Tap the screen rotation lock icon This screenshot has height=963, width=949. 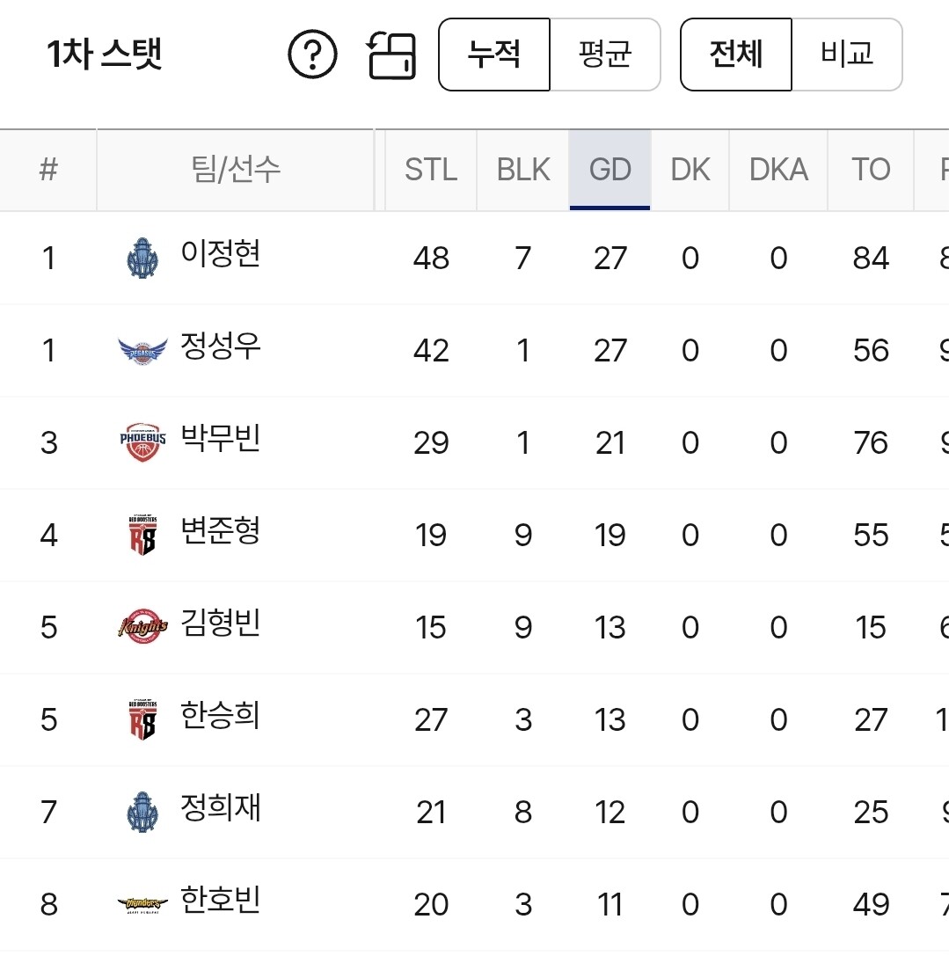(391, 55)
